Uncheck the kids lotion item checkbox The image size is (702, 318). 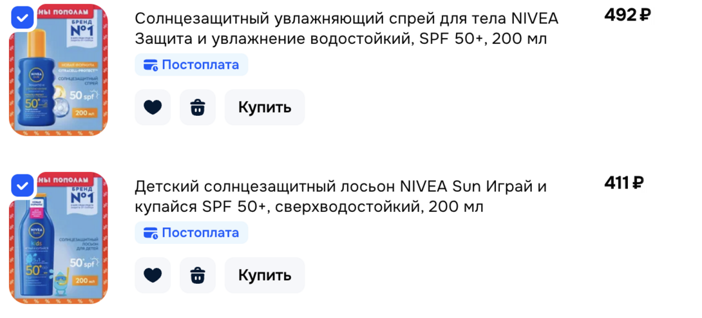(x=23, y=185)
